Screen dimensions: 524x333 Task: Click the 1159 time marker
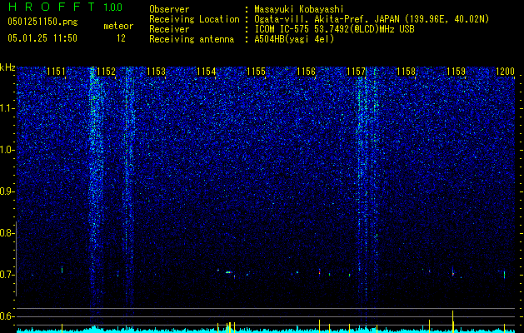pos(456,72)
